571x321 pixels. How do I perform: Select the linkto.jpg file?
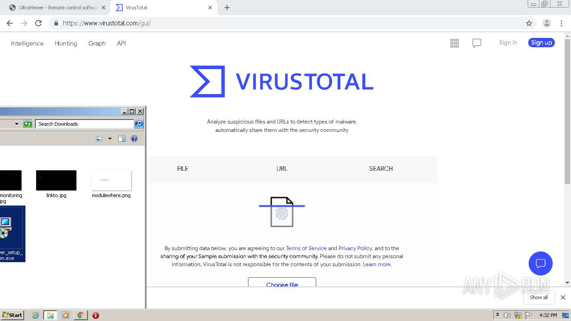56,184
